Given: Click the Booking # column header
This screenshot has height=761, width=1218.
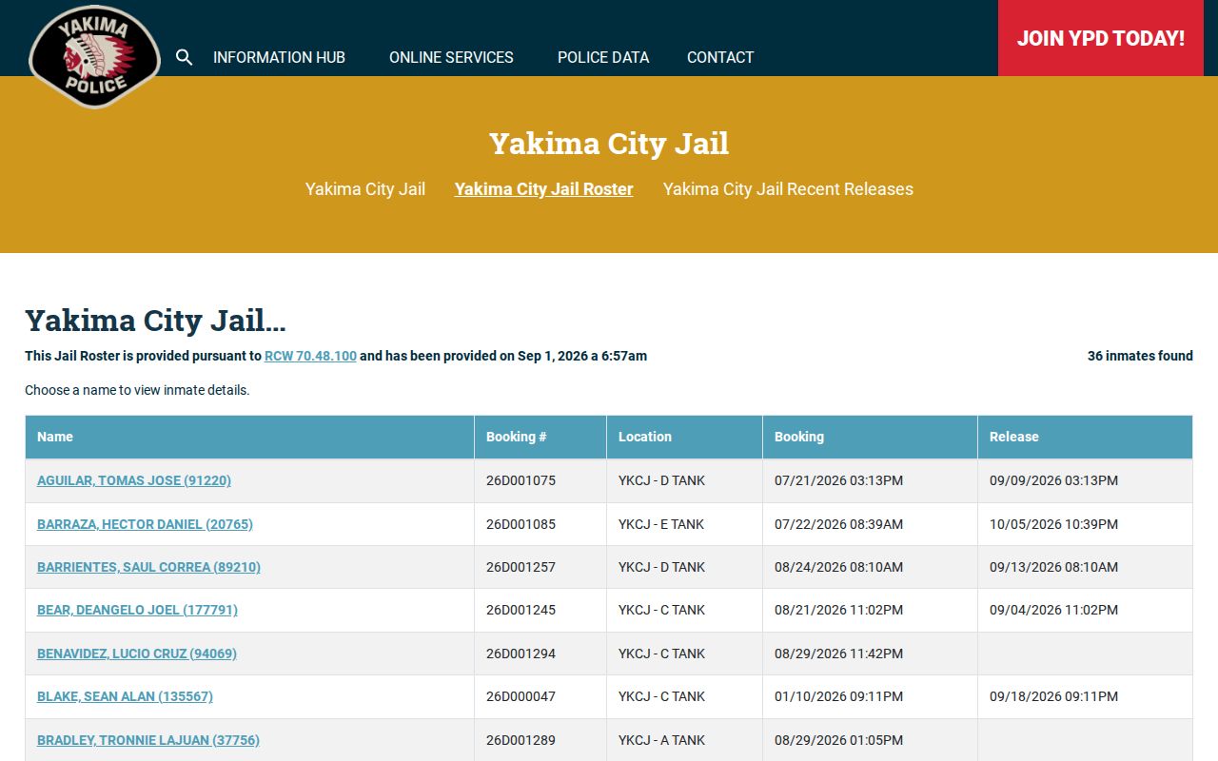Looking at the screenshot, I should pyautogui.click(x=540, y=437).
